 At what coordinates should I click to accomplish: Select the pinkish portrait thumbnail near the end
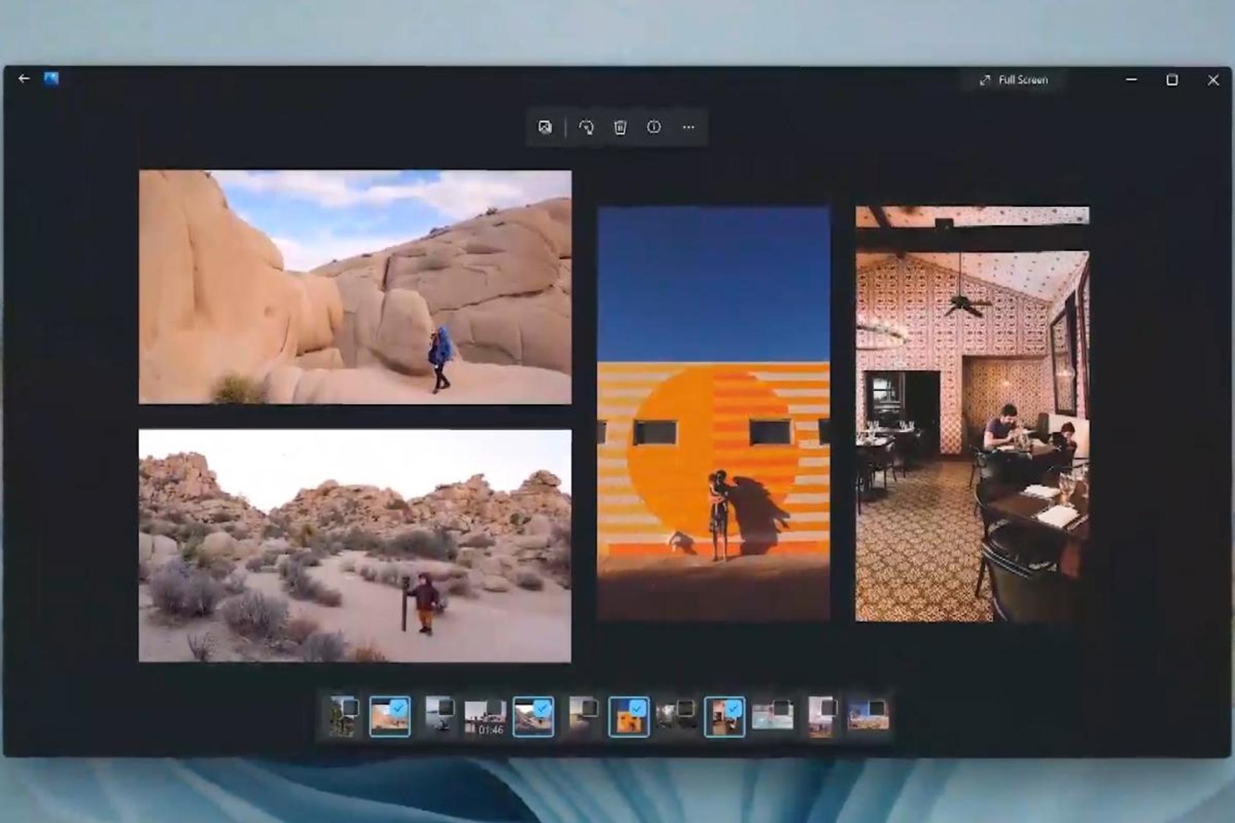pos(821,716)
